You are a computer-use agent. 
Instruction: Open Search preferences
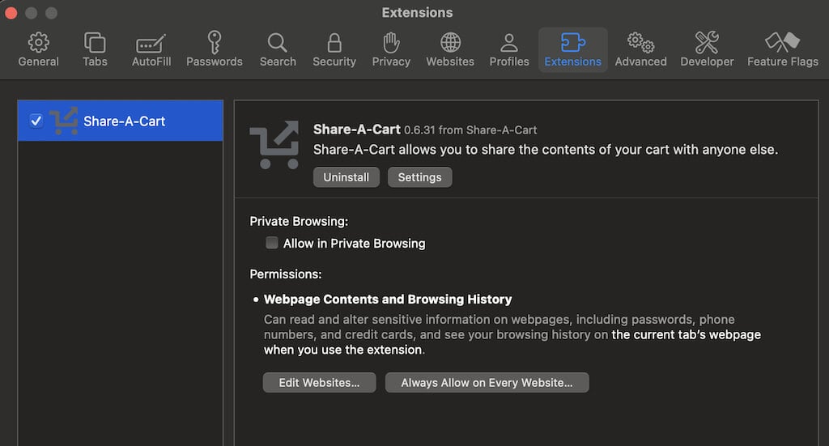tap(278, 49)
